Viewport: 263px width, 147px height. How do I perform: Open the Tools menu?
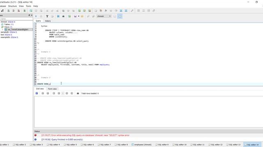pyautogui.click(x=28, y=6)
